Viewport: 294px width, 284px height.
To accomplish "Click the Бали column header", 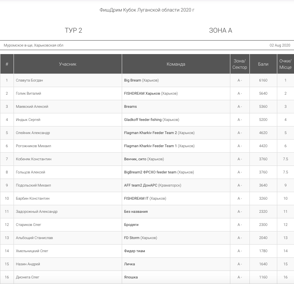I will coord(263,64).
